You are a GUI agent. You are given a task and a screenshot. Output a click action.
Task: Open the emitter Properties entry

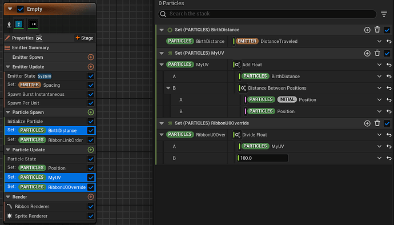23,38
